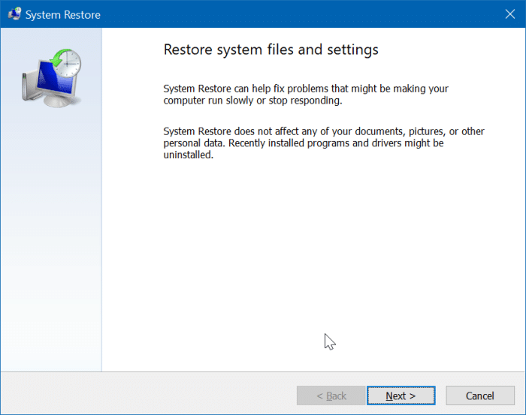Viewport: 526px width, 415px height.
Task: Click the paragraph starting 'System Restore can help fix'
Action: tap(306, 95)
